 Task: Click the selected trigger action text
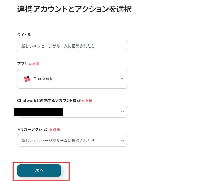[58, 141]
